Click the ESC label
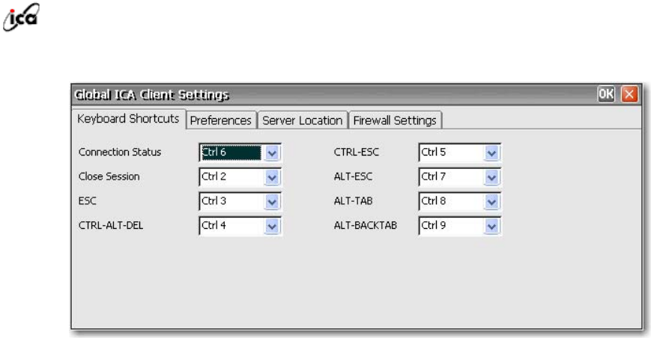Screen dimensions: 651x338 coord(87,201)
